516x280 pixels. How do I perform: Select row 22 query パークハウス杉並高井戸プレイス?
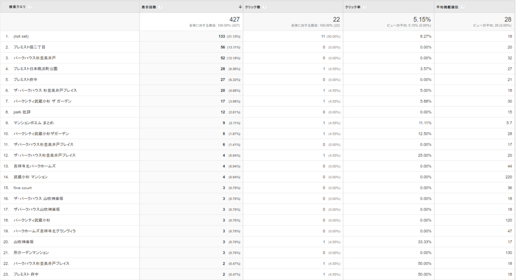click(41, 263)
